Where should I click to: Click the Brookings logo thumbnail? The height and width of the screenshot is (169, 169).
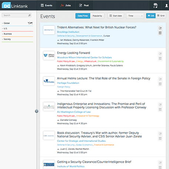tap(49, 30)
